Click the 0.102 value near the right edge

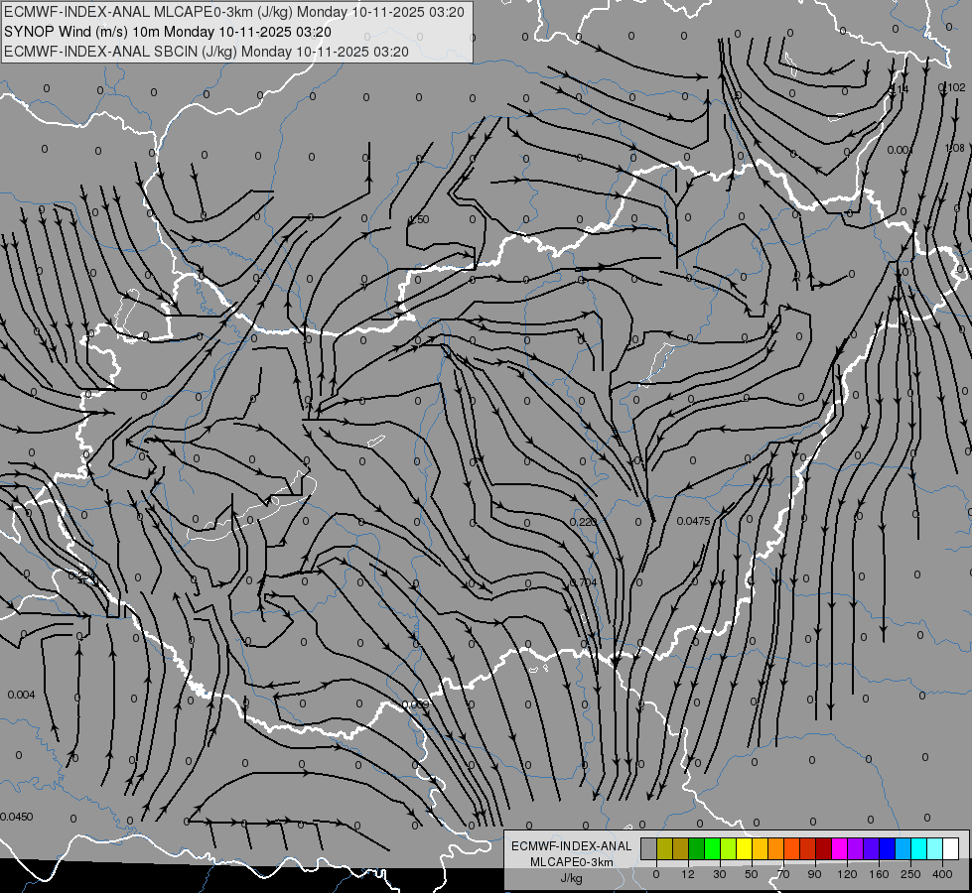(x=953, y=87)
